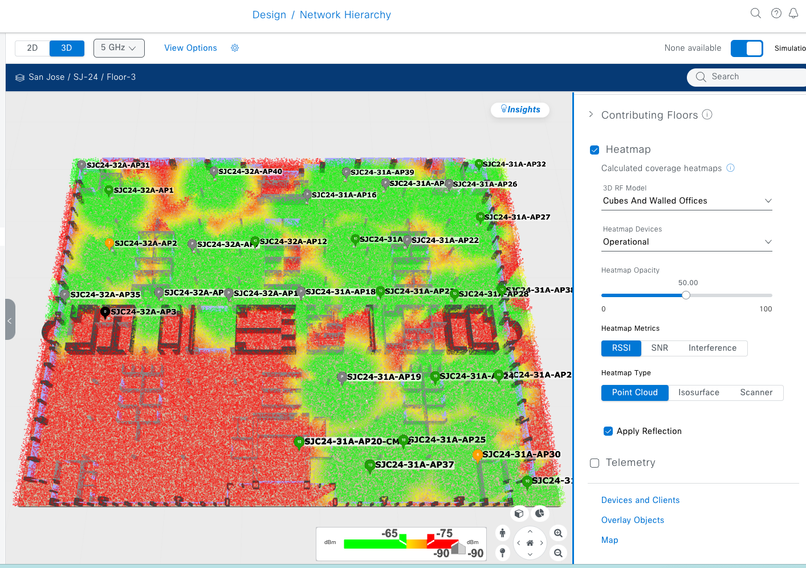
Task: Change the 3D RF Model dropdown
Action: tap(686, 201)
